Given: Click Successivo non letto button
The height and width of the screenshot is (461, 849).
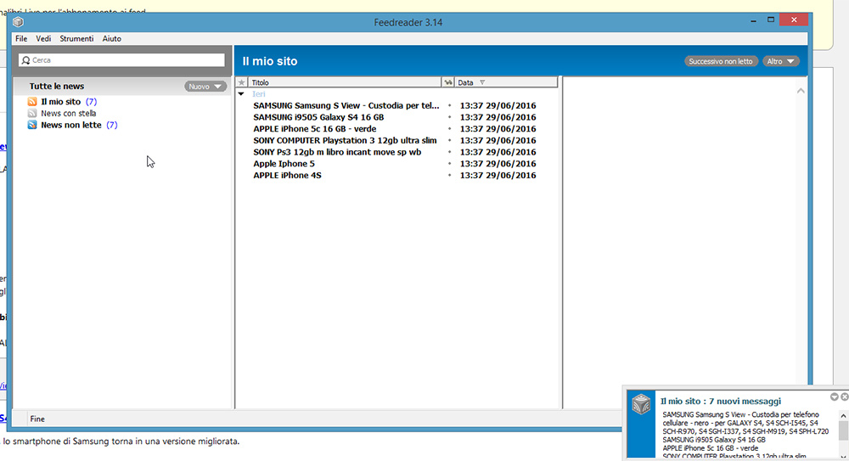Looking at the screenshot, I should click(721, 61).
